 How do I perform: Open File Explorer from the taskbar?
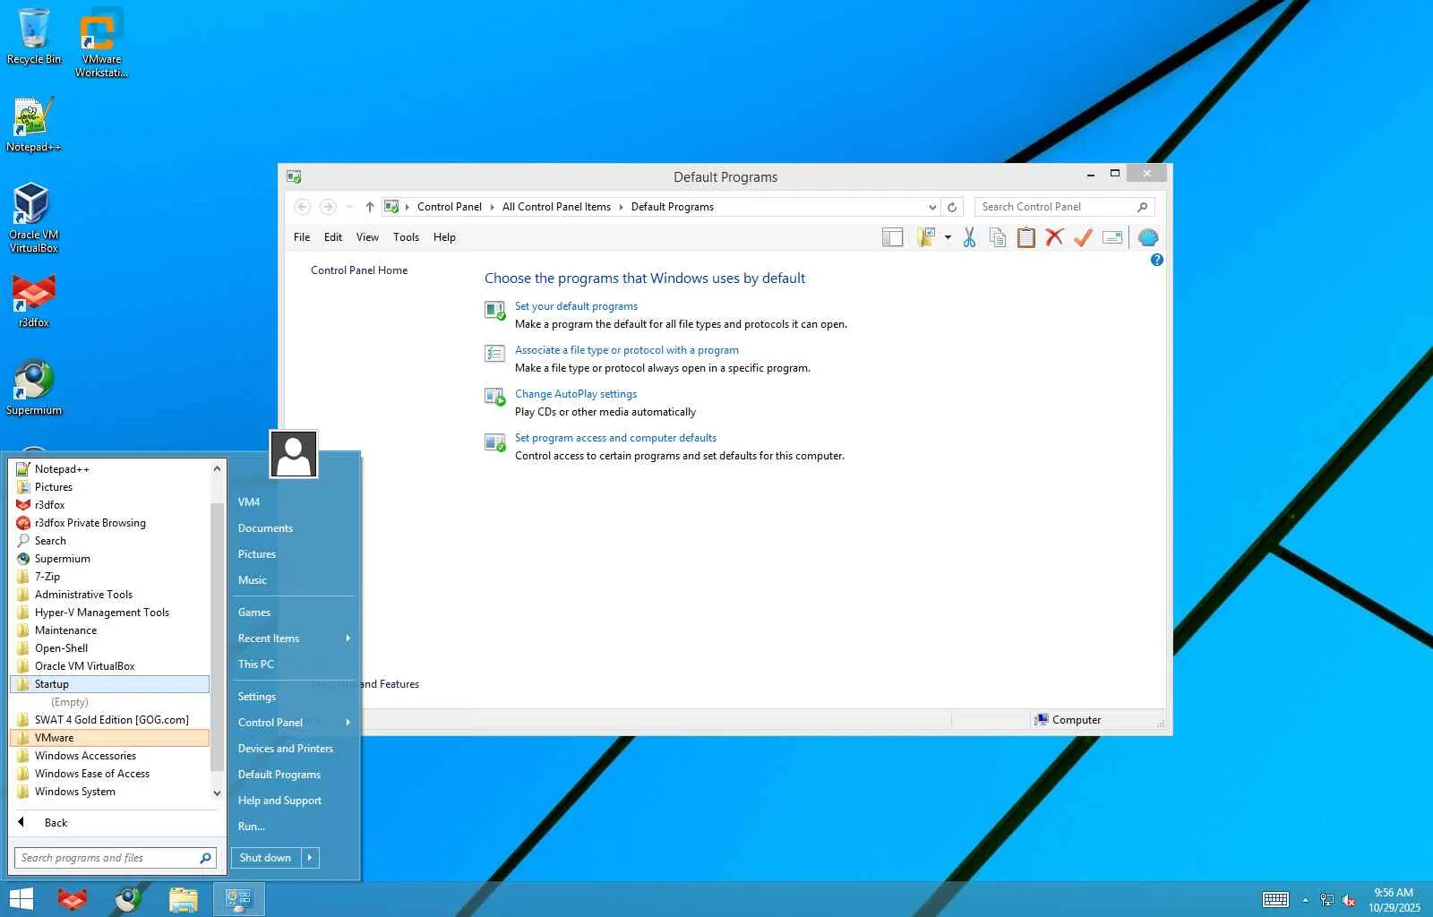click(183, 899)
